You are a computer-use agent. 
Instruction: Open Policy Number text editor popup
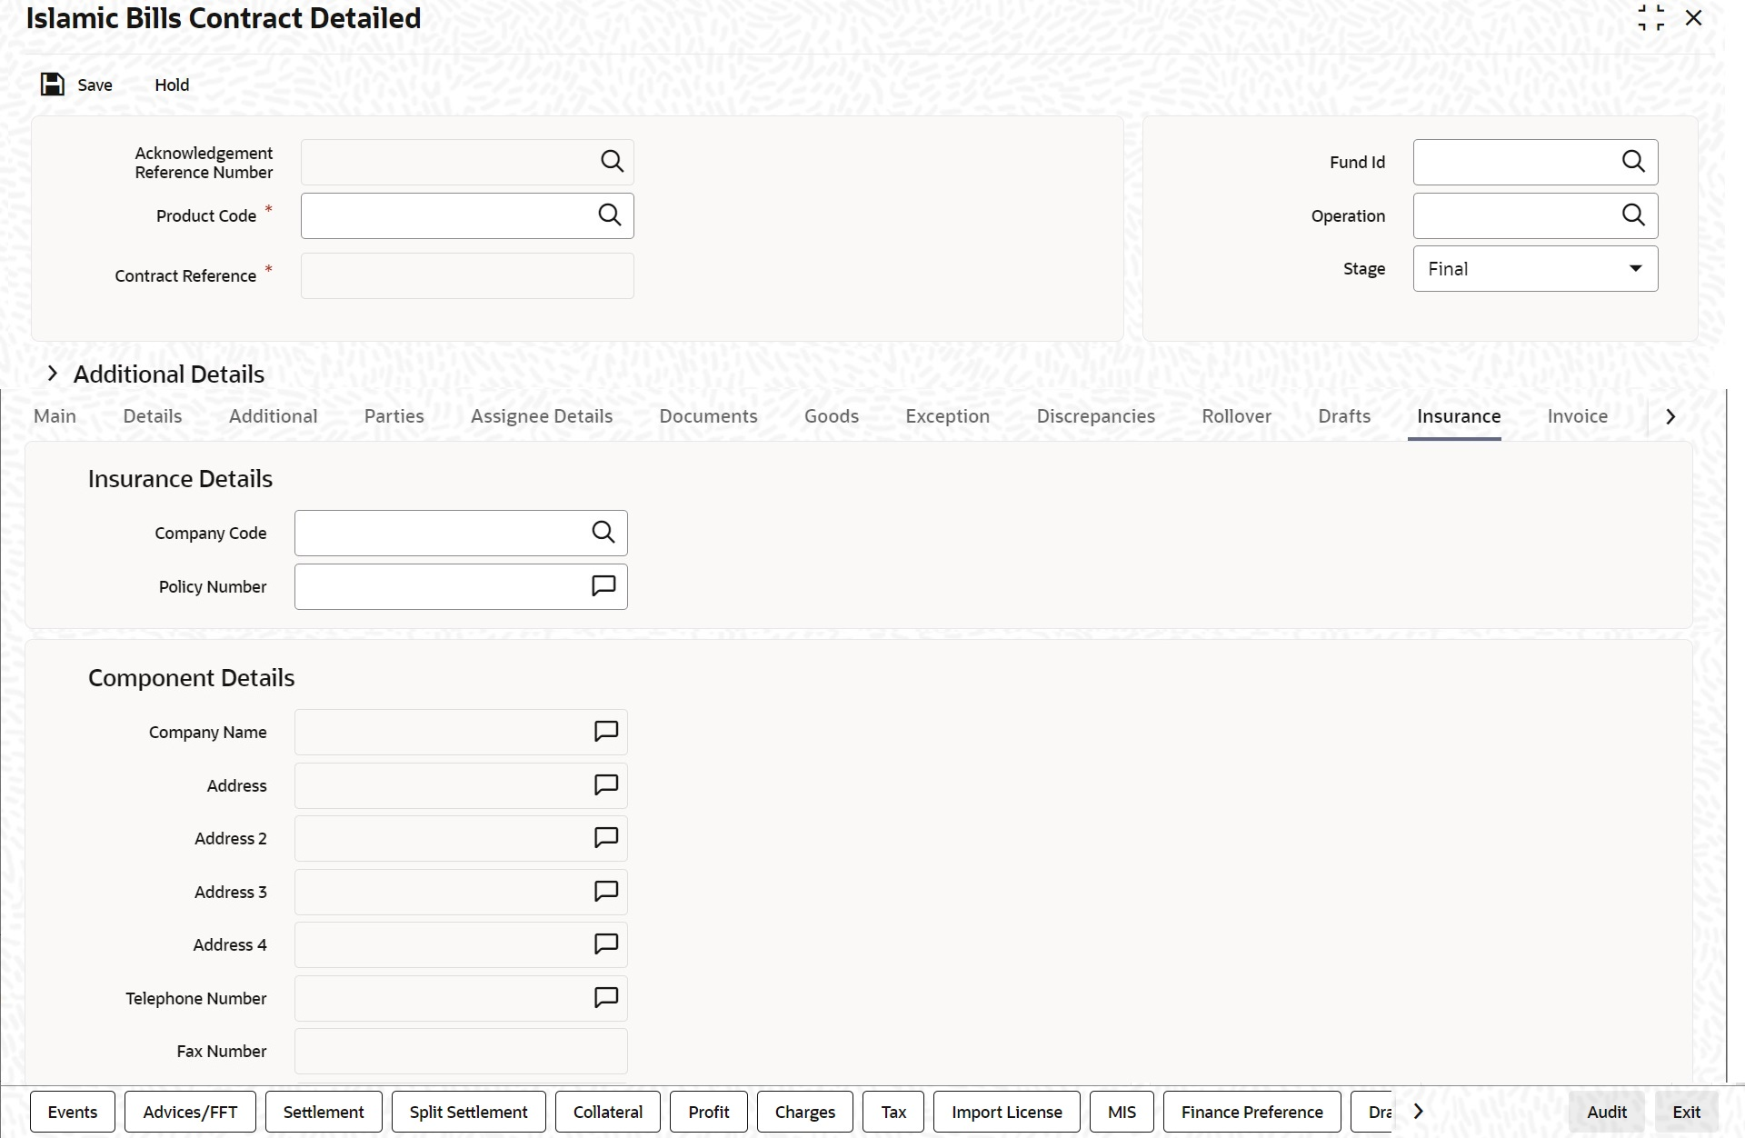(x=603, y=586)
